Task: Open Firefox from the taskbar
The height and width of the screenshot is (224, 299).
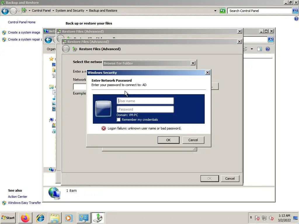Action: (x=25, y=218)
